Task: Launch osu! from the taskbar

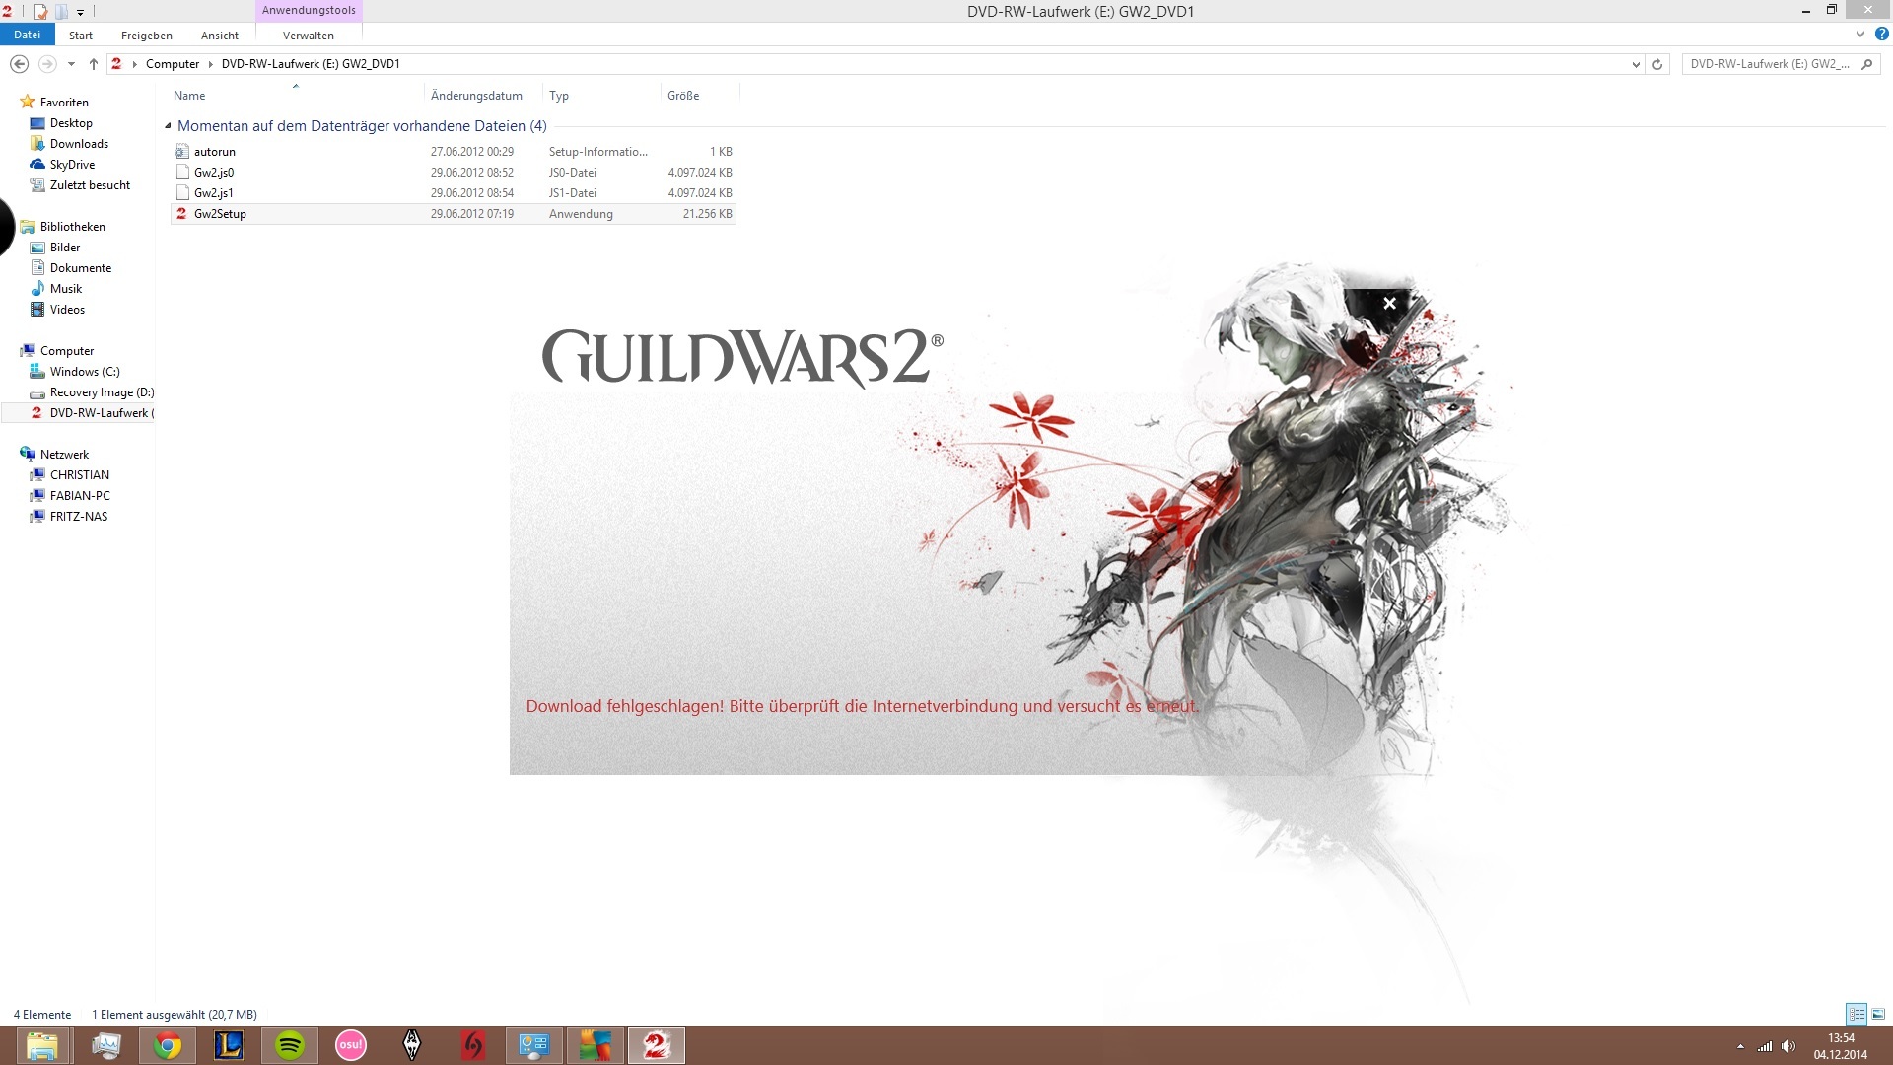Action: [x=351, y=1045]
